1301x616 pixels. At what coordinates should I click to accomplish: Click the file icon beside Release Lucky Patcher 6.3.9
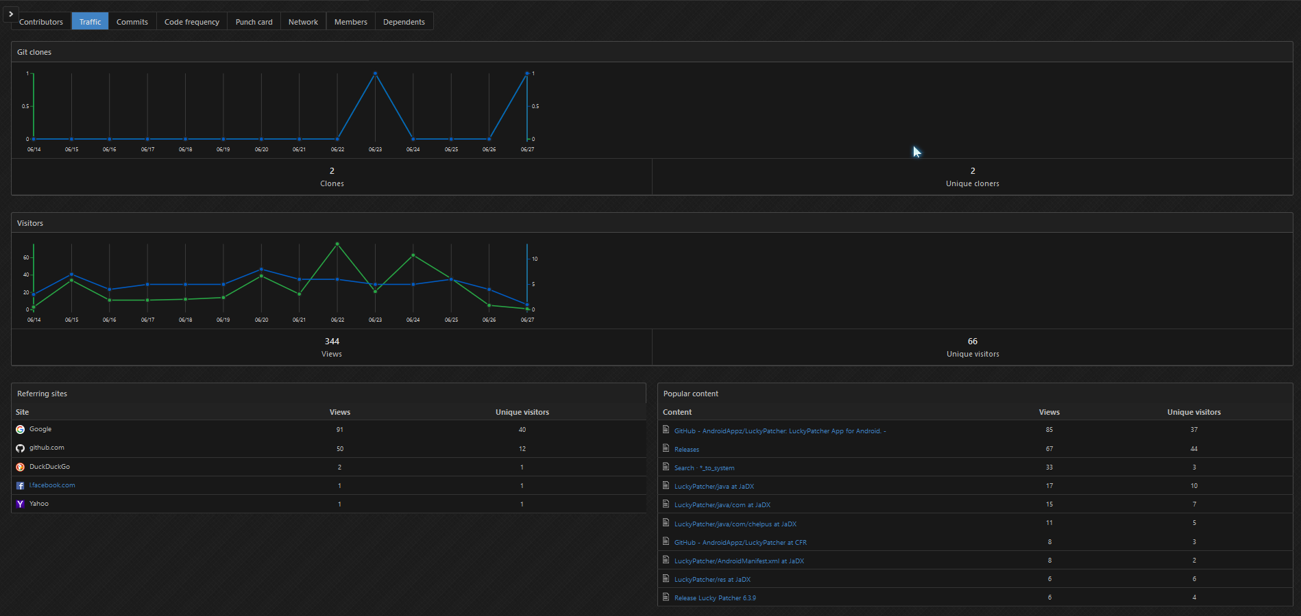666,597
